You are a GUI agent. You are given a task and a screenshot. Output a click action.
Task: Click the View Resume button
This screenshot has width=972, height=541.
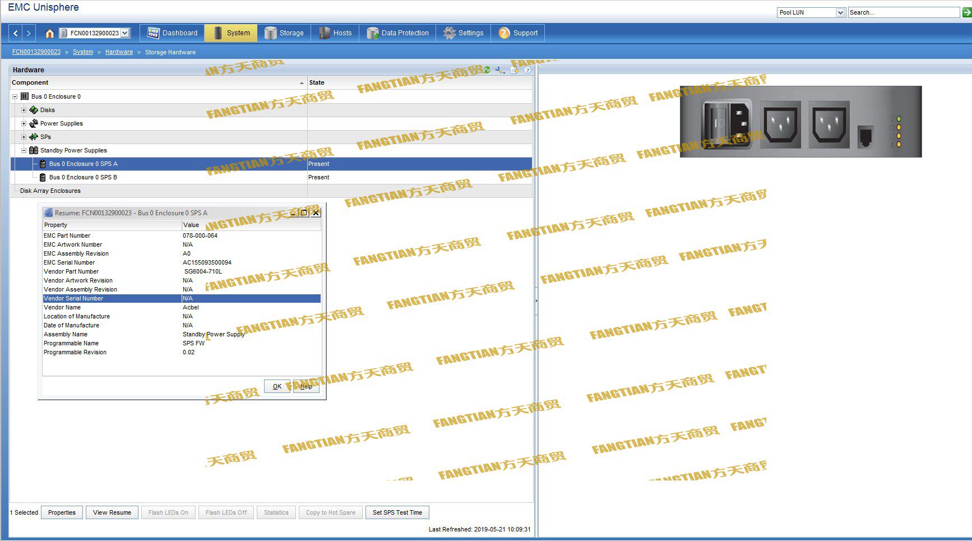point(112,512)
